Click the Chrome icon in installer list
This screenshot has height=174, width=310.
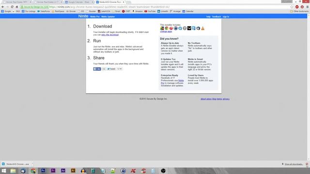coord(167,29)
